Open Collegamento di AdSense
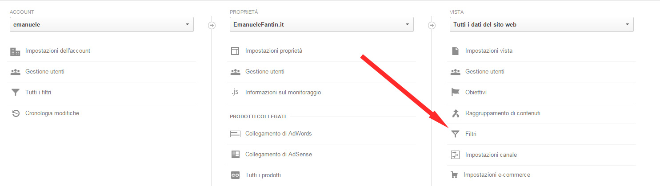The height and width of the screenshot is (186, 660). click(x=279, y=155)
